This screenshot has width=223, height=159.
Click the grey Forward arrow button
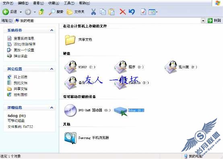coord(28,12)
